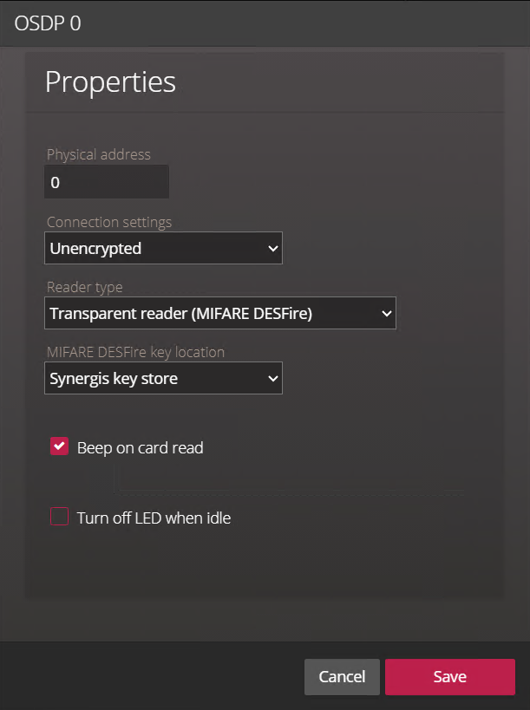Click the "Connection settings" field label
Image resolution: width=530 pixels, height=710 pixels.
pyautogui.click(x=109, y=222)
